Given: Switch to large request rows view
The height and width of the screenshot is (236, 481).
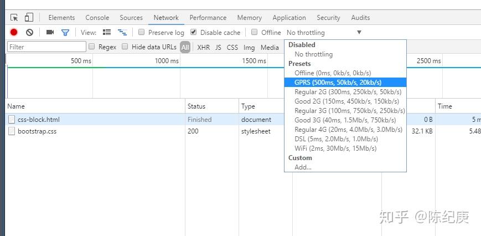Looking at the screenshot, I should [107, 33].
